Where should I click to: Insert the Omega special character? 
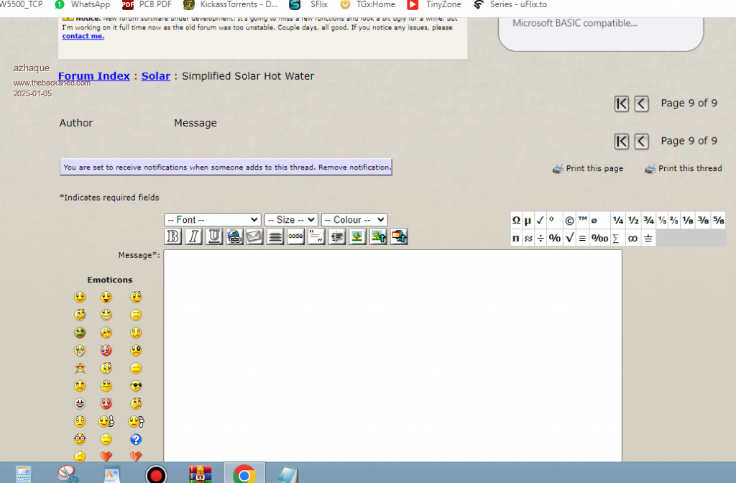tap(516, 220)
